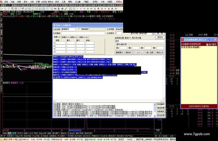218x141 pixels.
Task: Click the 测试公式 button
Action: [160, 52]
